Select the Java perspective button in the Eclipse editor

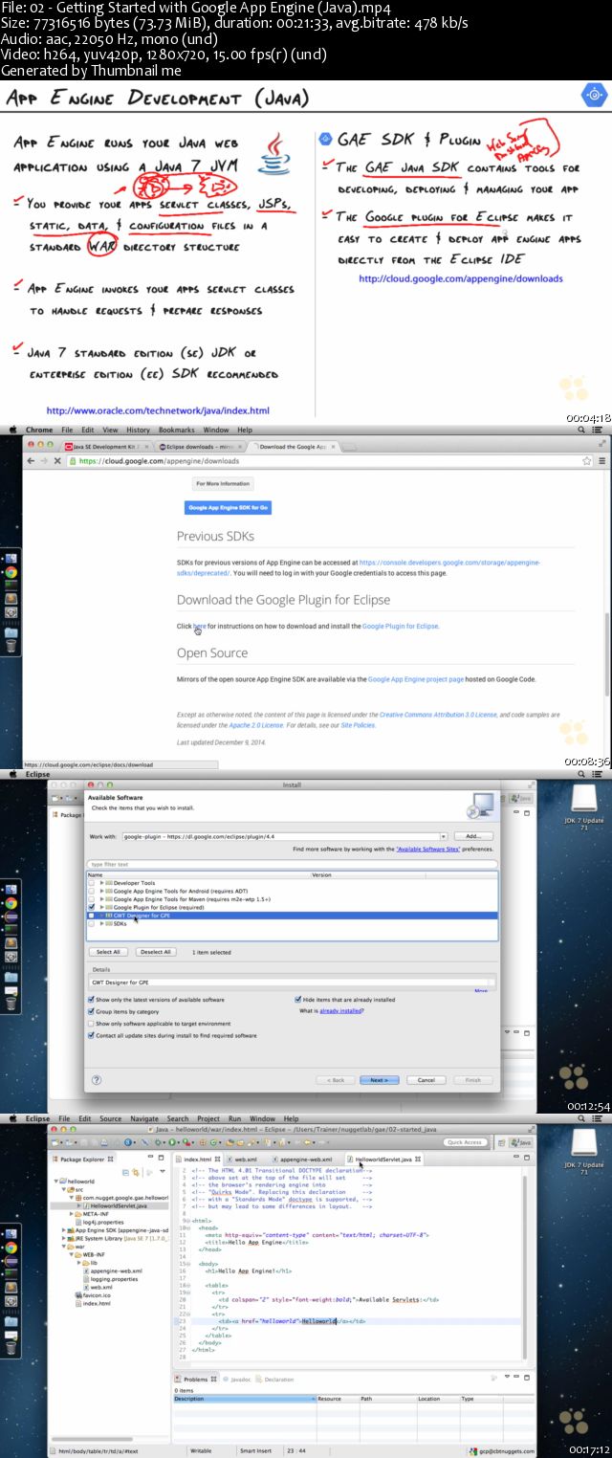click(523, 1142)
